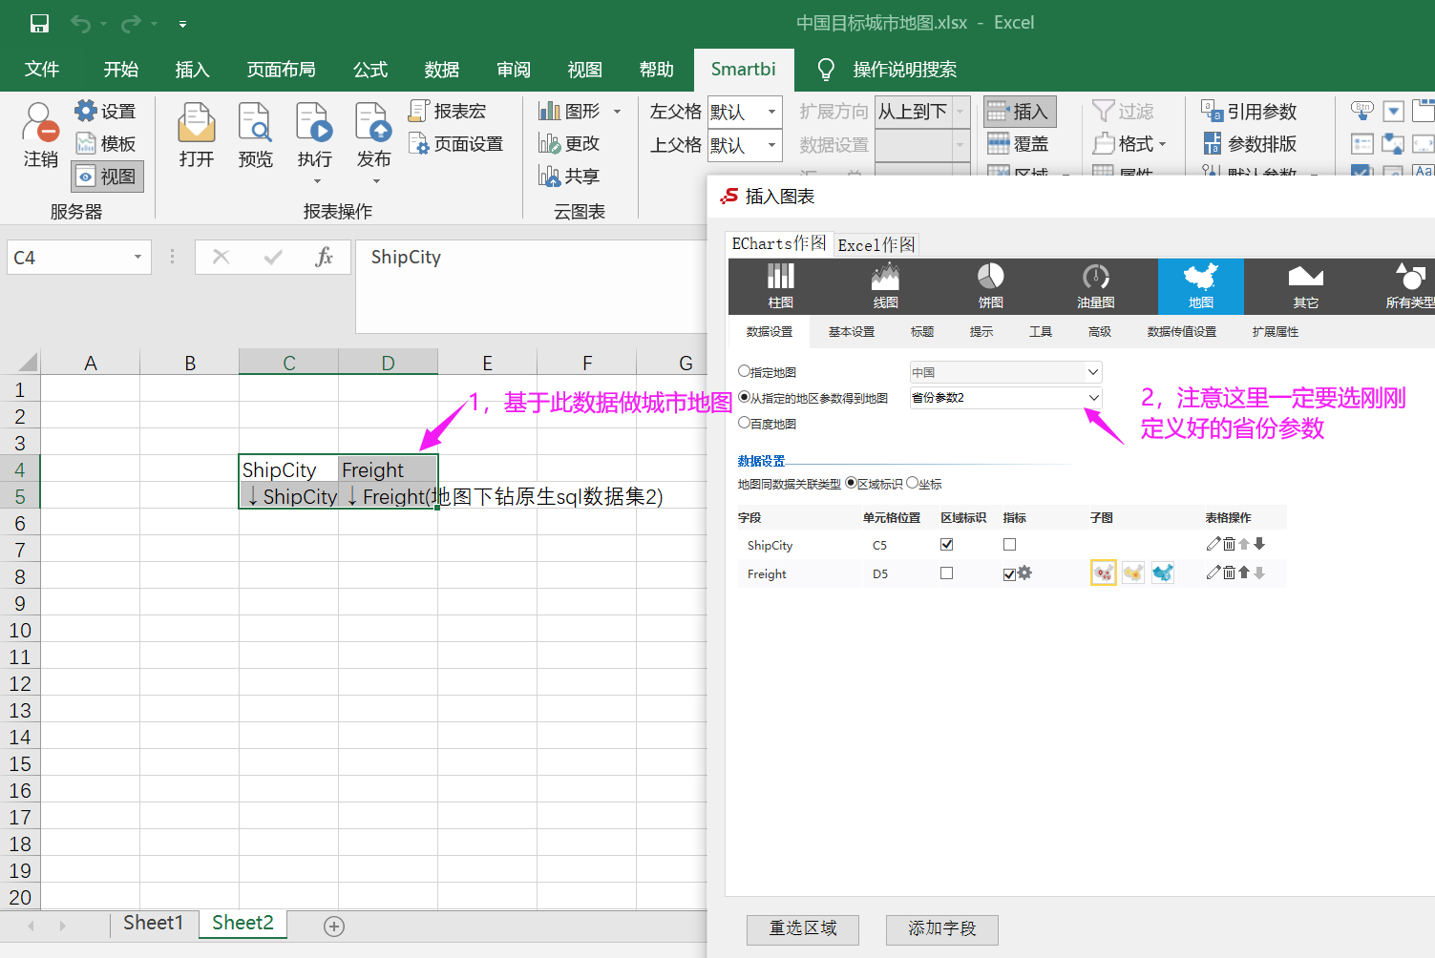Uncheck 指标 checkbox for Freight
This screenshot has width=1435, height=958.
pyautogui.click(x=1009, y=573)
